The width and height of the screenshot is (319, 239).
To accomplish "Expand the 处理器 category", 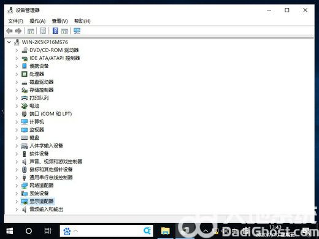I will point(17,74).
